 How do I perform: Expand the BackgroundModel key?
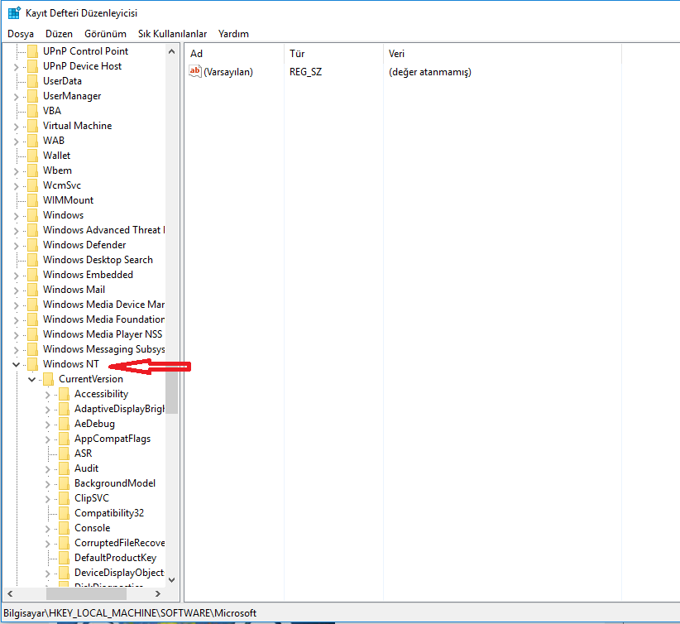point(48,484)
